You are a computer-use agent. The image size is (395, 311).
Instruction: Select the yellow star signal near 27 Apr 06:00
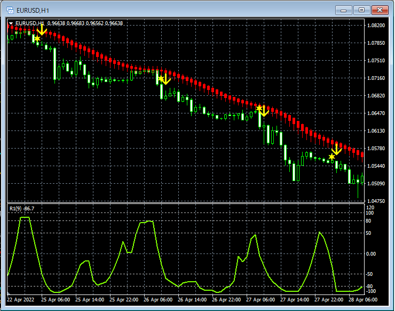[x=259, y=108]
